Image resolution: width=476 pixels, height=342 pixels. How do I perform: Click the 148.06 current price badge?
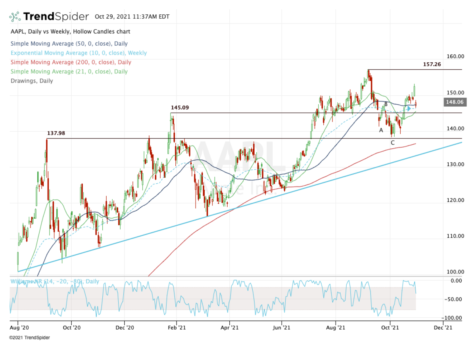455,102
